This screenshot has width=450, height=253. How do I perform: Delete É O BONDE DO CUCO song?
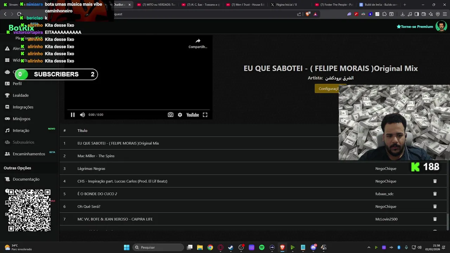(x=435, y=194)
